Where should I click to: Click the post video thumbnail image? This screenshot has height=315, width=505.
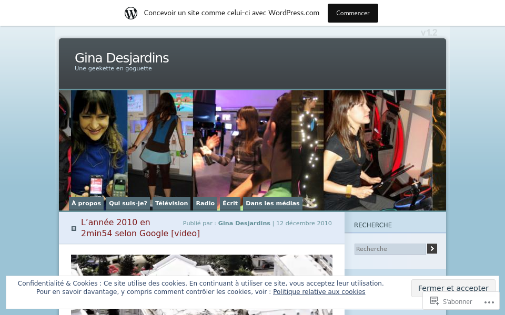(201, 265)
